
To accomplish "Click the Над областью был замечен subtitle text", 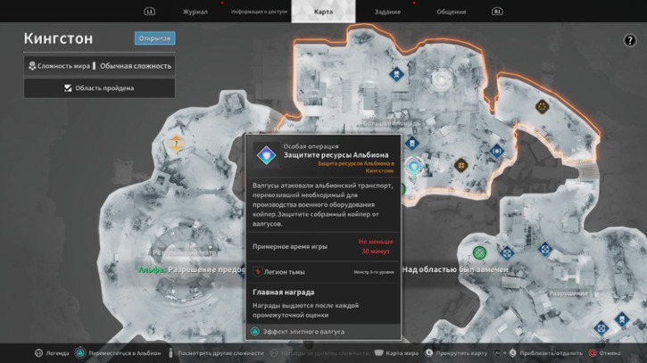I will point(455,269).
